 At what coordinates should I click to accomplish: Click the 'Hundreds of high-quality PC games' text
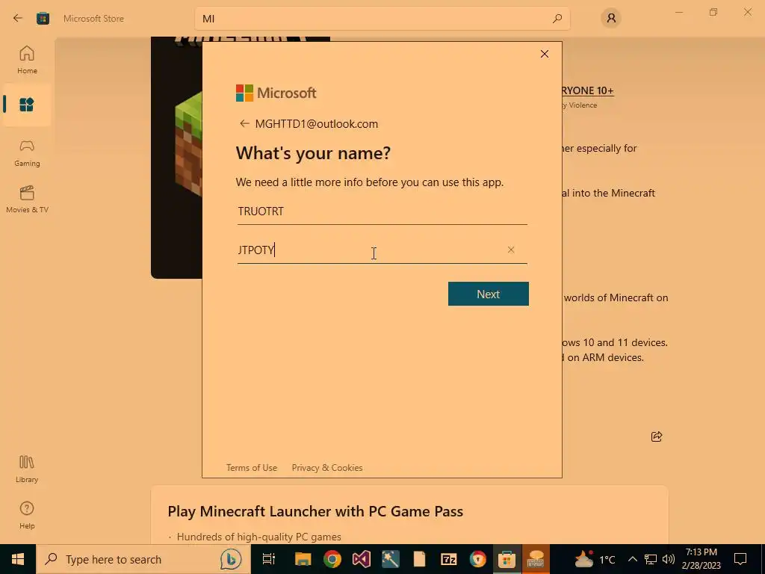point(259,537)
